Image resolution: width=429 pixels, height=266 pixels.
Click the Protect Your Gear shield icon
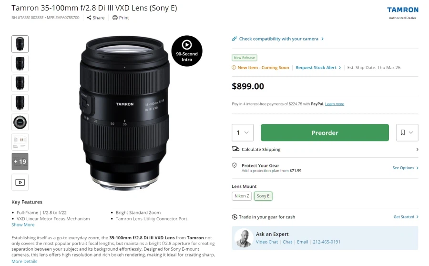tap(235, 165)
